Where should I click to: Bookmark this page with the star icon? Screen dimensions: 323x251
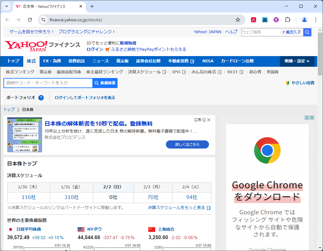pos(238,20)
